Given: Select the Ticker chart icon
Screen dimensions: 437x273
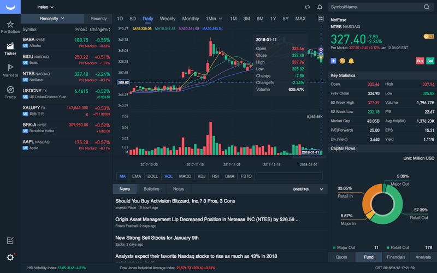Looking at the screenshot, I should pos(10,46).
